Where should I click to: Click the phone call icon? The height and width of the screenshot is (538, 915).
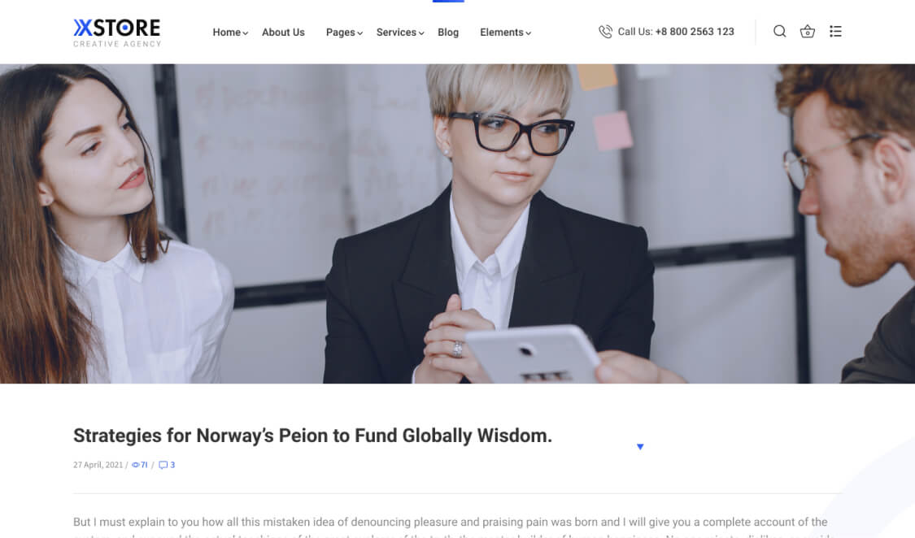[605, 32]
